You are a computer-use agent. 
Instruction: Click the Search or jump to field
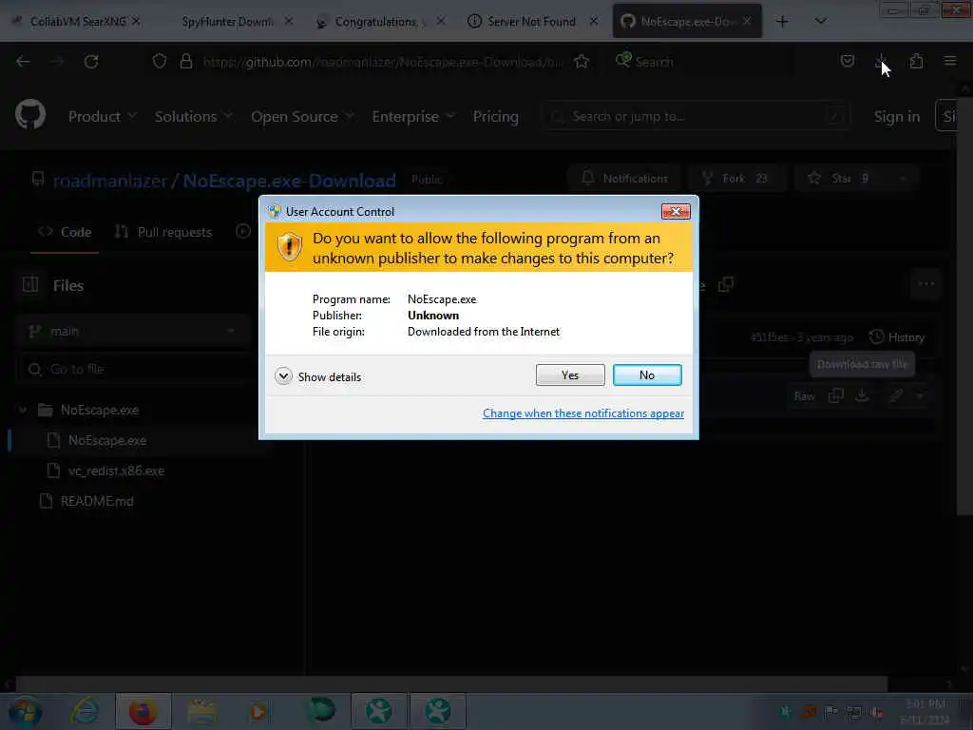(696, 116)
